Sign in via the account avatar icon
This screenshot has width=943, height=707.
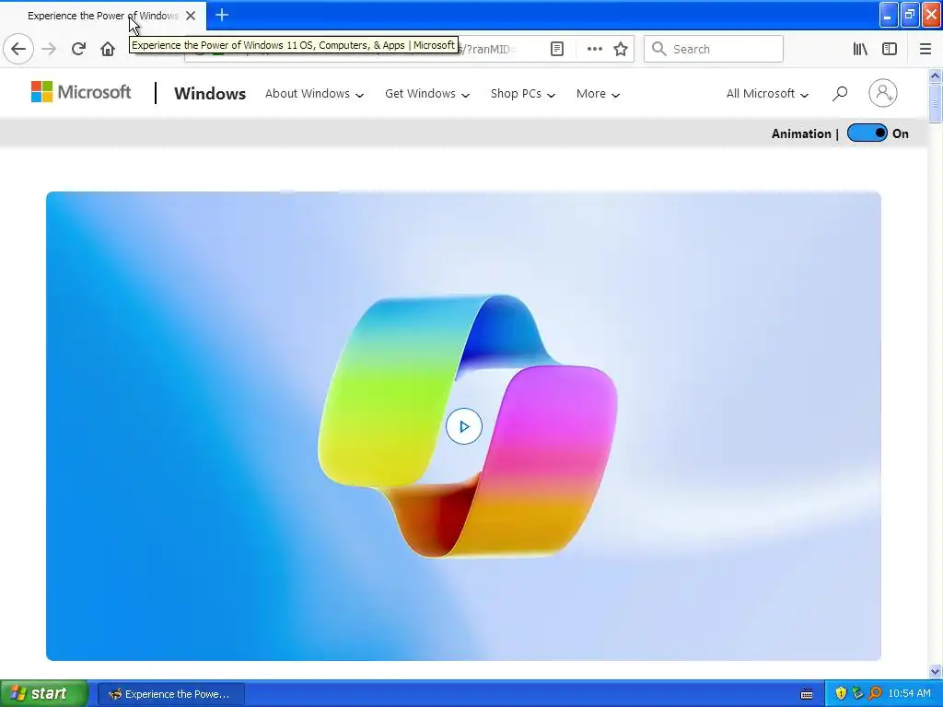point(883,93)
